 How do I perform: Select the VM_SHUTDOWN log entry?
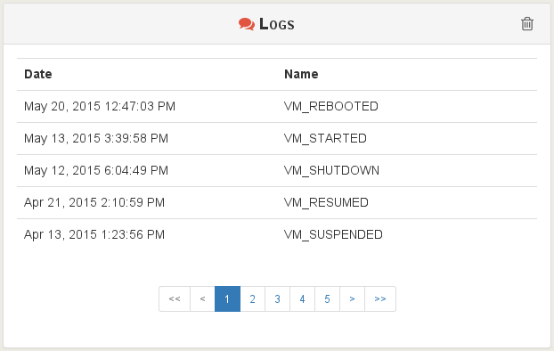point(277,170)
